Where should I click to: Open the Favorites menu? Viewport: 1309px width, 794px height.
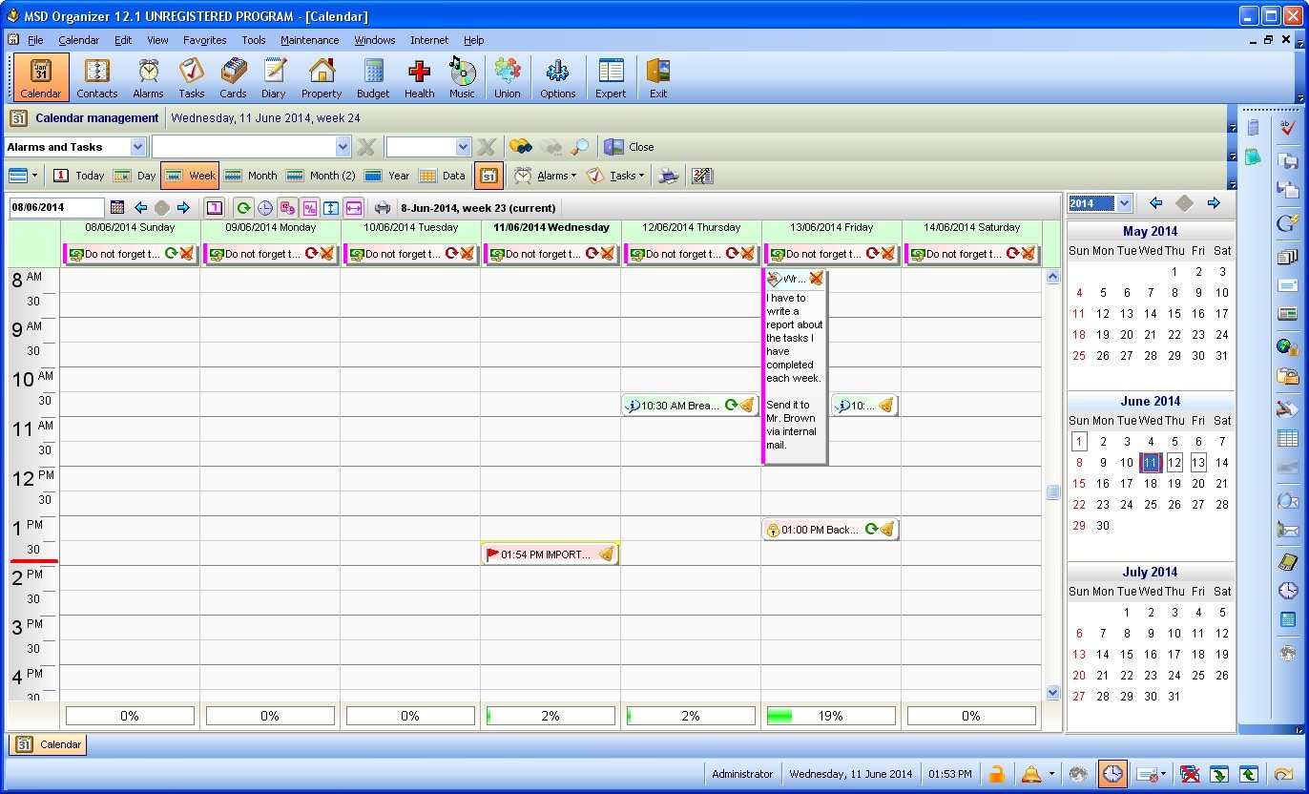point(205,40)
